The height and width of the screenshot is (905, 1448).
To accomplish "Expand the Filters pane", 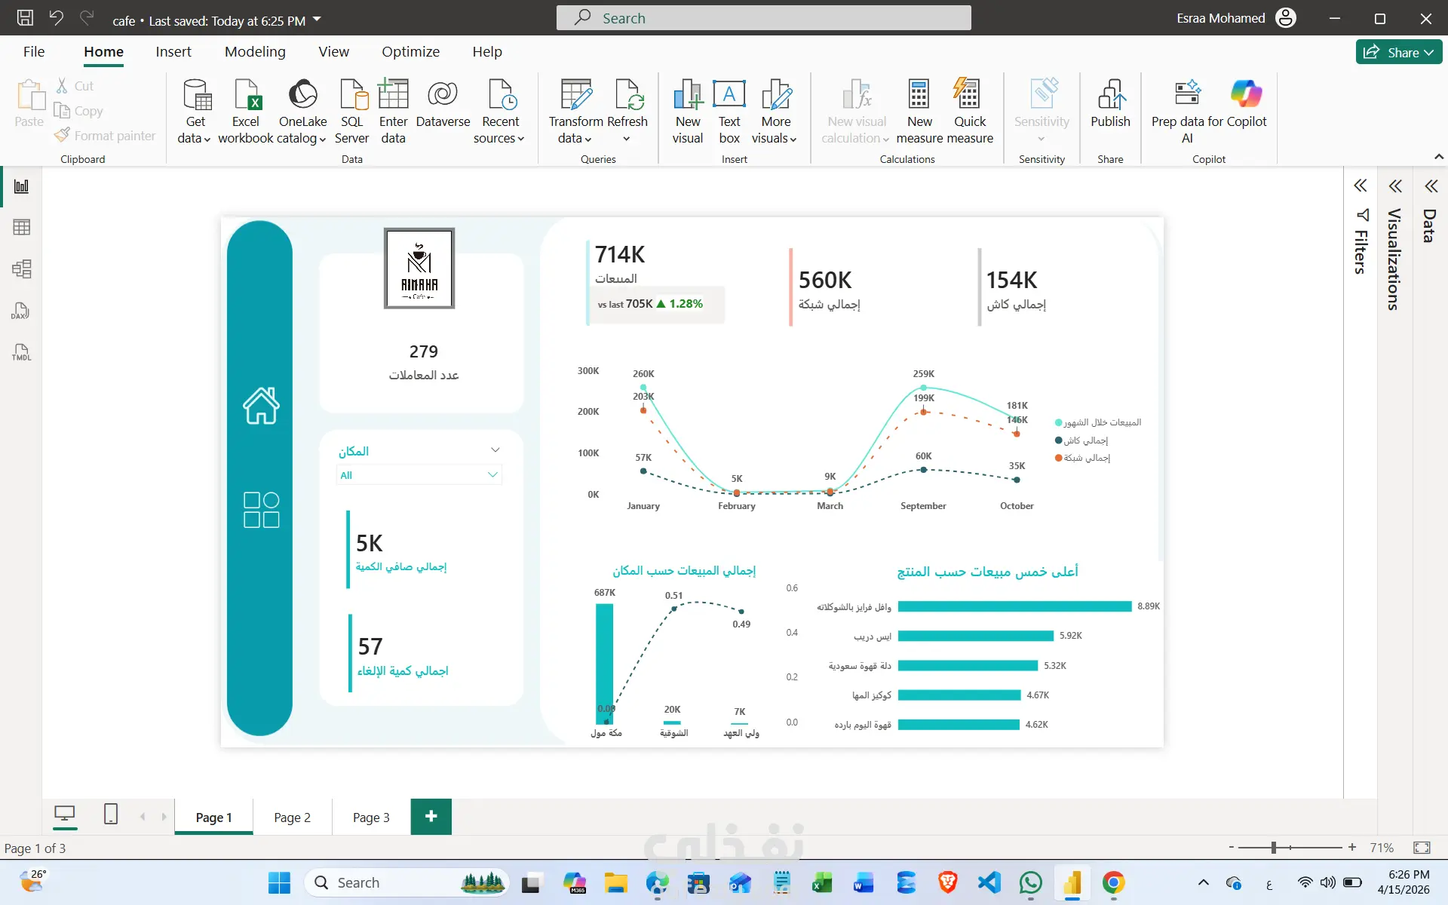I will pos(1360,186).
